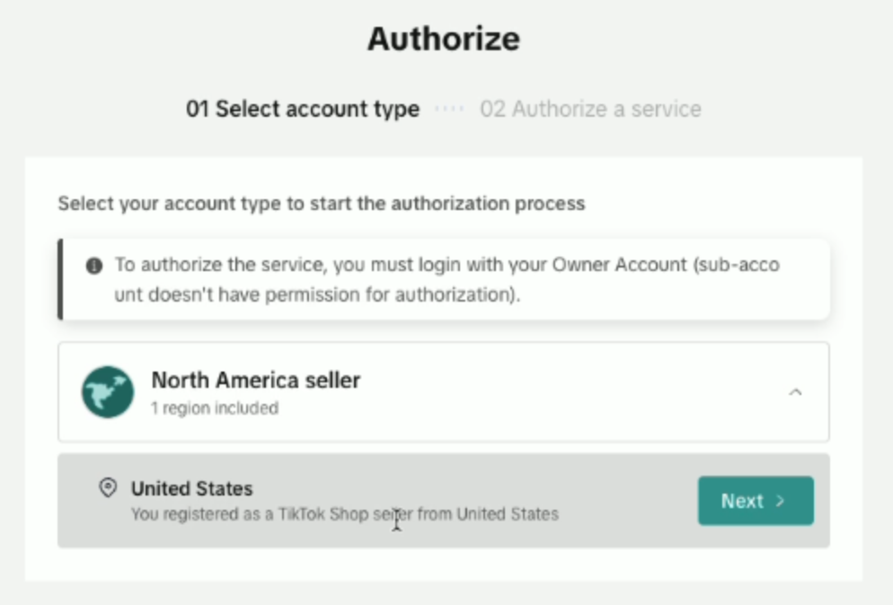The image size is (893, 605).
Task: Click the United States region label
Action: tap(191, 488)
